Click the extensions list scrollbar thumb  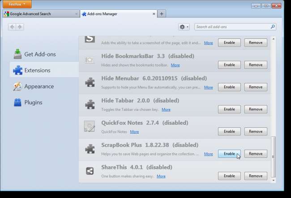[273, 157]
